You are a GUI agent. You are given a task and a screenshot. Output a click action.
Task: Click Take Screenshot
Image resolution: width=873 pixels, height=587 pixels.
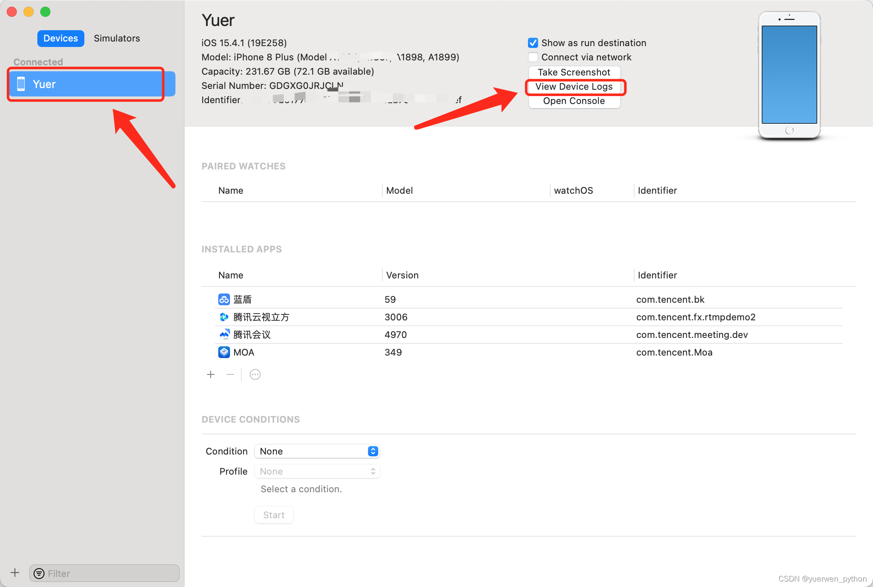574,72
